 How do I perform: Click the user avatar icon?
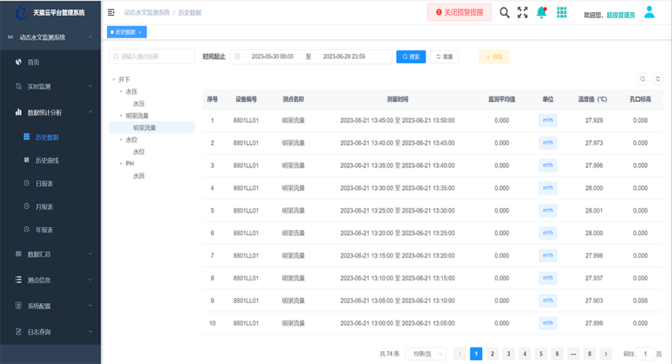click(x=649, y=12)
